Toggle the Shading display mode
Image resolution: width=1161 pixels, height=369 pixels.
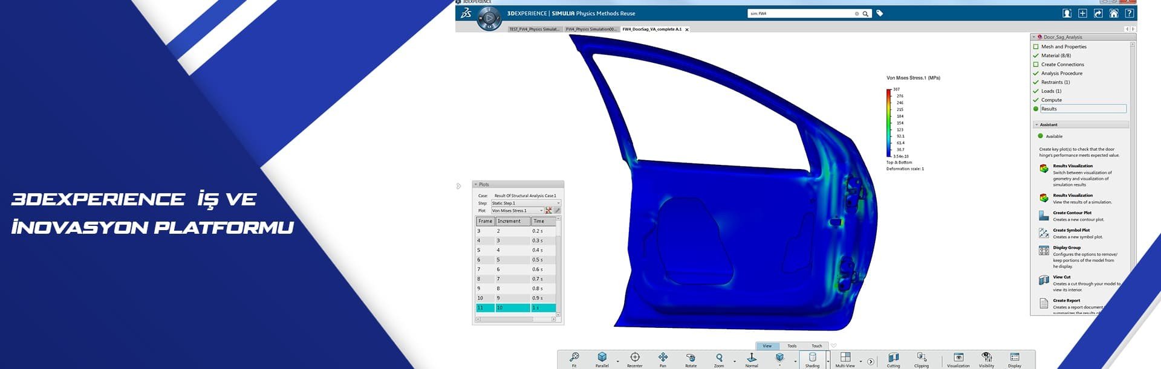click(x=812, y=360)
